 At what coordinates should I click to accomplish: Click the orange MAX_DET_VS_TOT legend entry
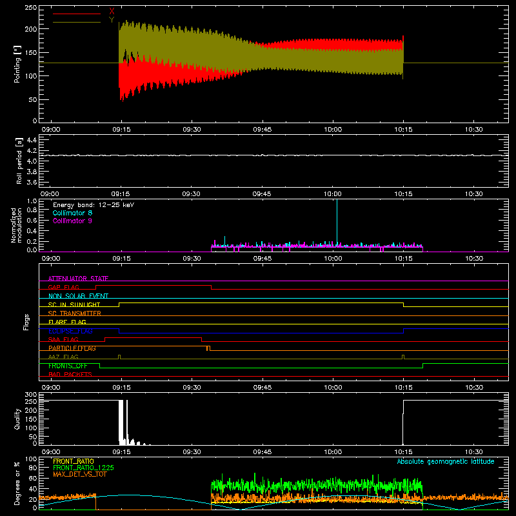(80, 474)
